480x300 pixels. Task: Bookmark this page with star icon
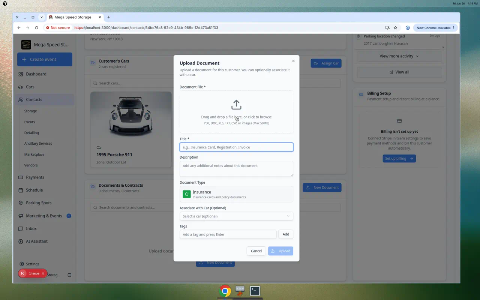395,28
